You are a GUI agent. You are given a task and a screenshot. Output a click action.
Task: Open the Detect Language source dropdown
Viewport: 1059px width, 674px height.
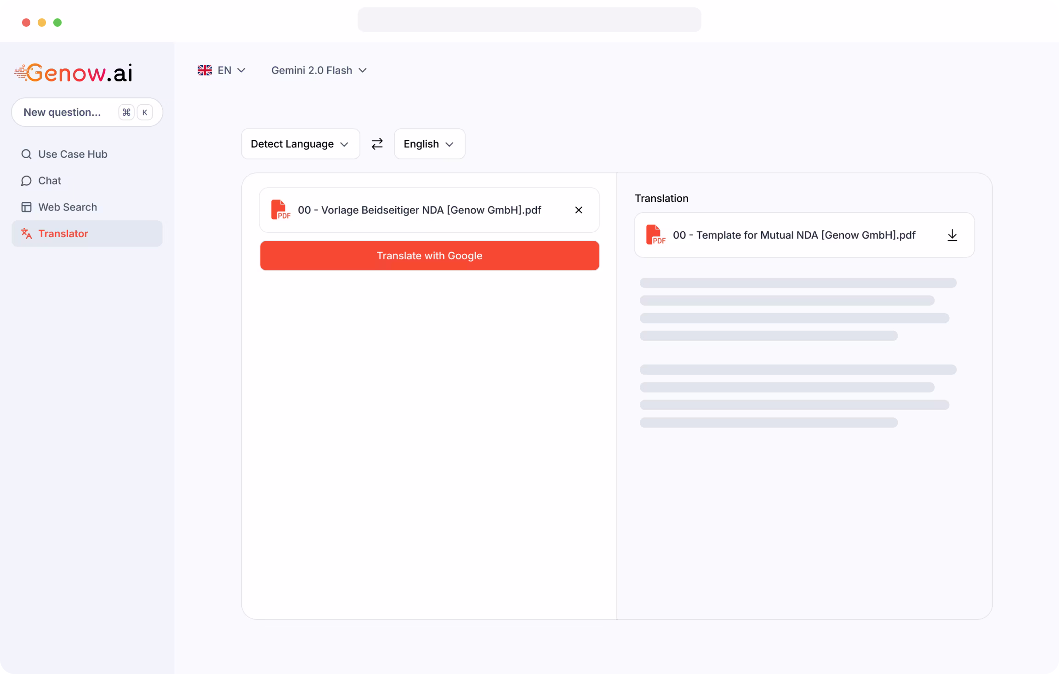tap(300, 144)
